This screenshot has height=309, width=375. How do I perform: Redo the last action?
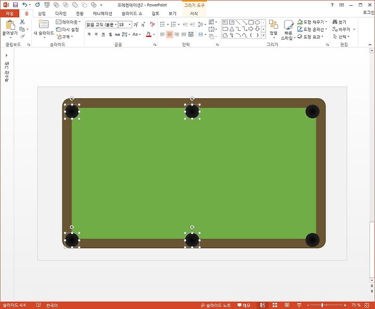37,5
